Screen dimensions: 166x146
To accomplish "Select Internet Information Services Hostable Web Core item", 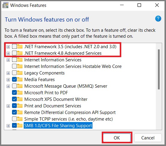I will [x=73, y=66].
